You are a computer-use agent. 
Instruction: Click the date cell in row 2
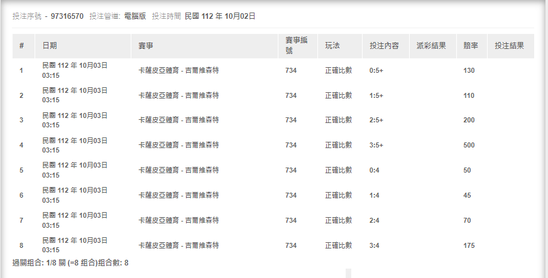(x=75, y=95)
